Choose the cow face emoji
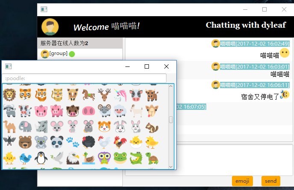Image resolution: width=294 pixels, height=190 pixels. pos(136,95)
